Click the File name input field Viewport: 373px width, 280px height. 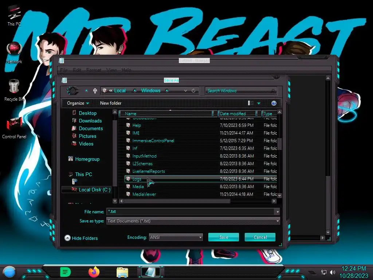click(191, 211)
